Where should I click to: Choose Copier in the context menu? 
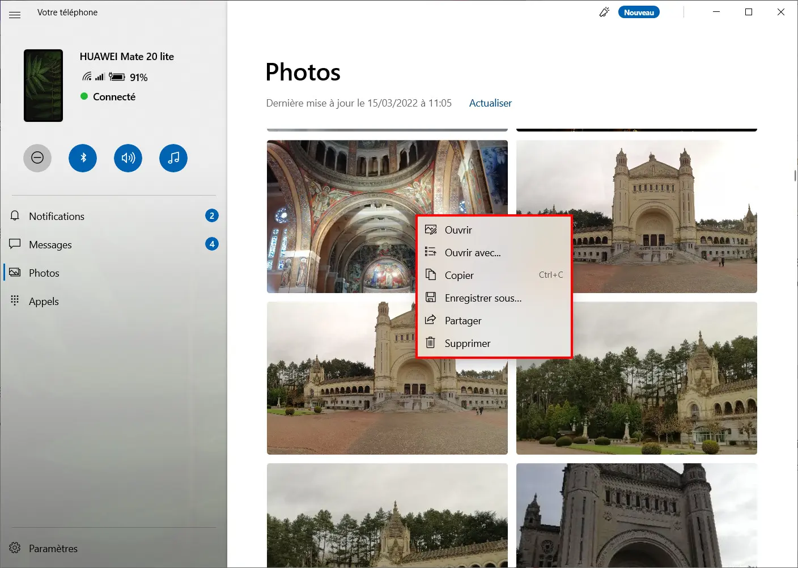coord(494,275)
